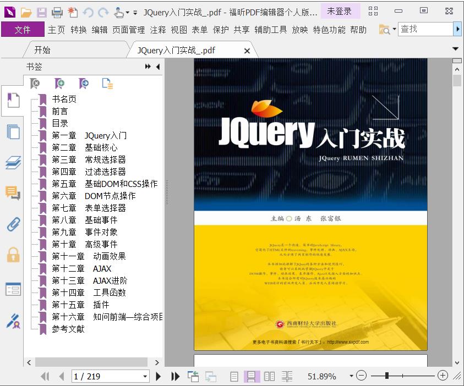
Task: Open the layers panel sidebar icon
Action: (13, 162)
